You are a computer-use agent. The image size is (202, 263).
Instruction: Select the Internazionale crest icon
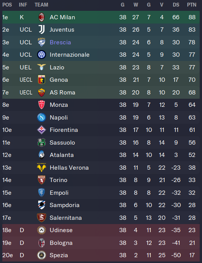(41, 55)
